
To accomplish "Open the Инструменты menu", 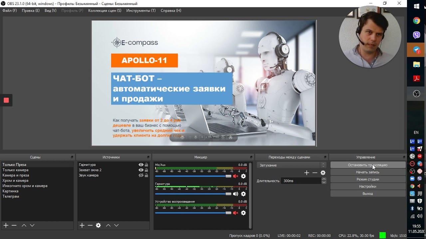I will [x=141, y=11].
